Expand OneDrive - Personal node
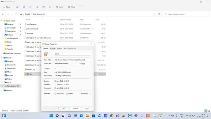This screenshot has width=211, height=119. click(2, 54)
